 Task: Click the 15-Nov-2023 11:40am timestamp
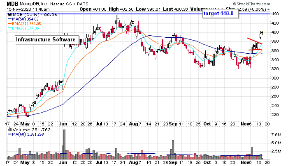[x=28, y=9]
